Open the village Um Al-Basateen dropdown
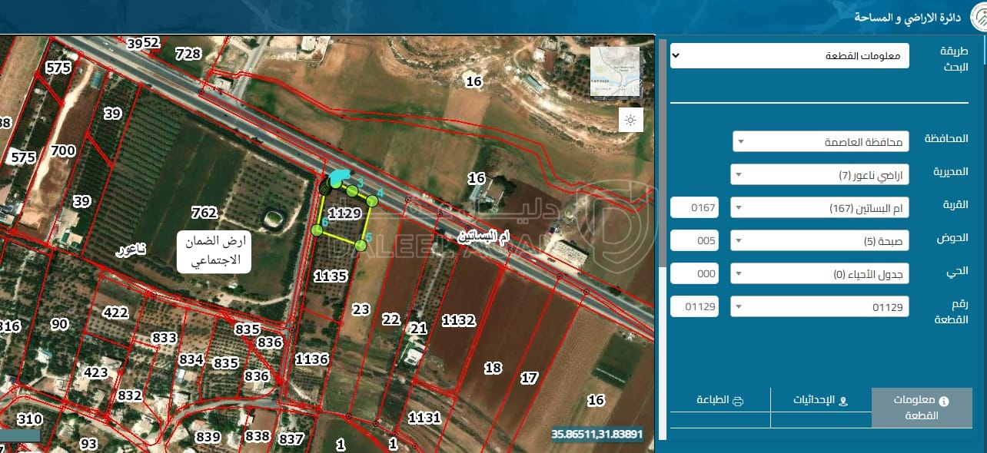This screenshot has width=987, height=453. pyautogui.click(x=819, y=208)
